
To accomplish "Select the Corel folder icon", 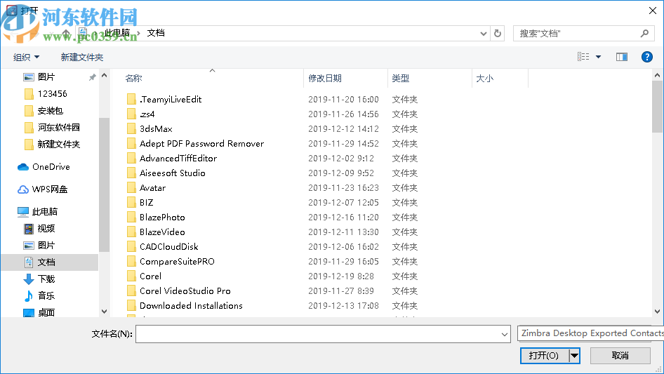I will point(131,276).
